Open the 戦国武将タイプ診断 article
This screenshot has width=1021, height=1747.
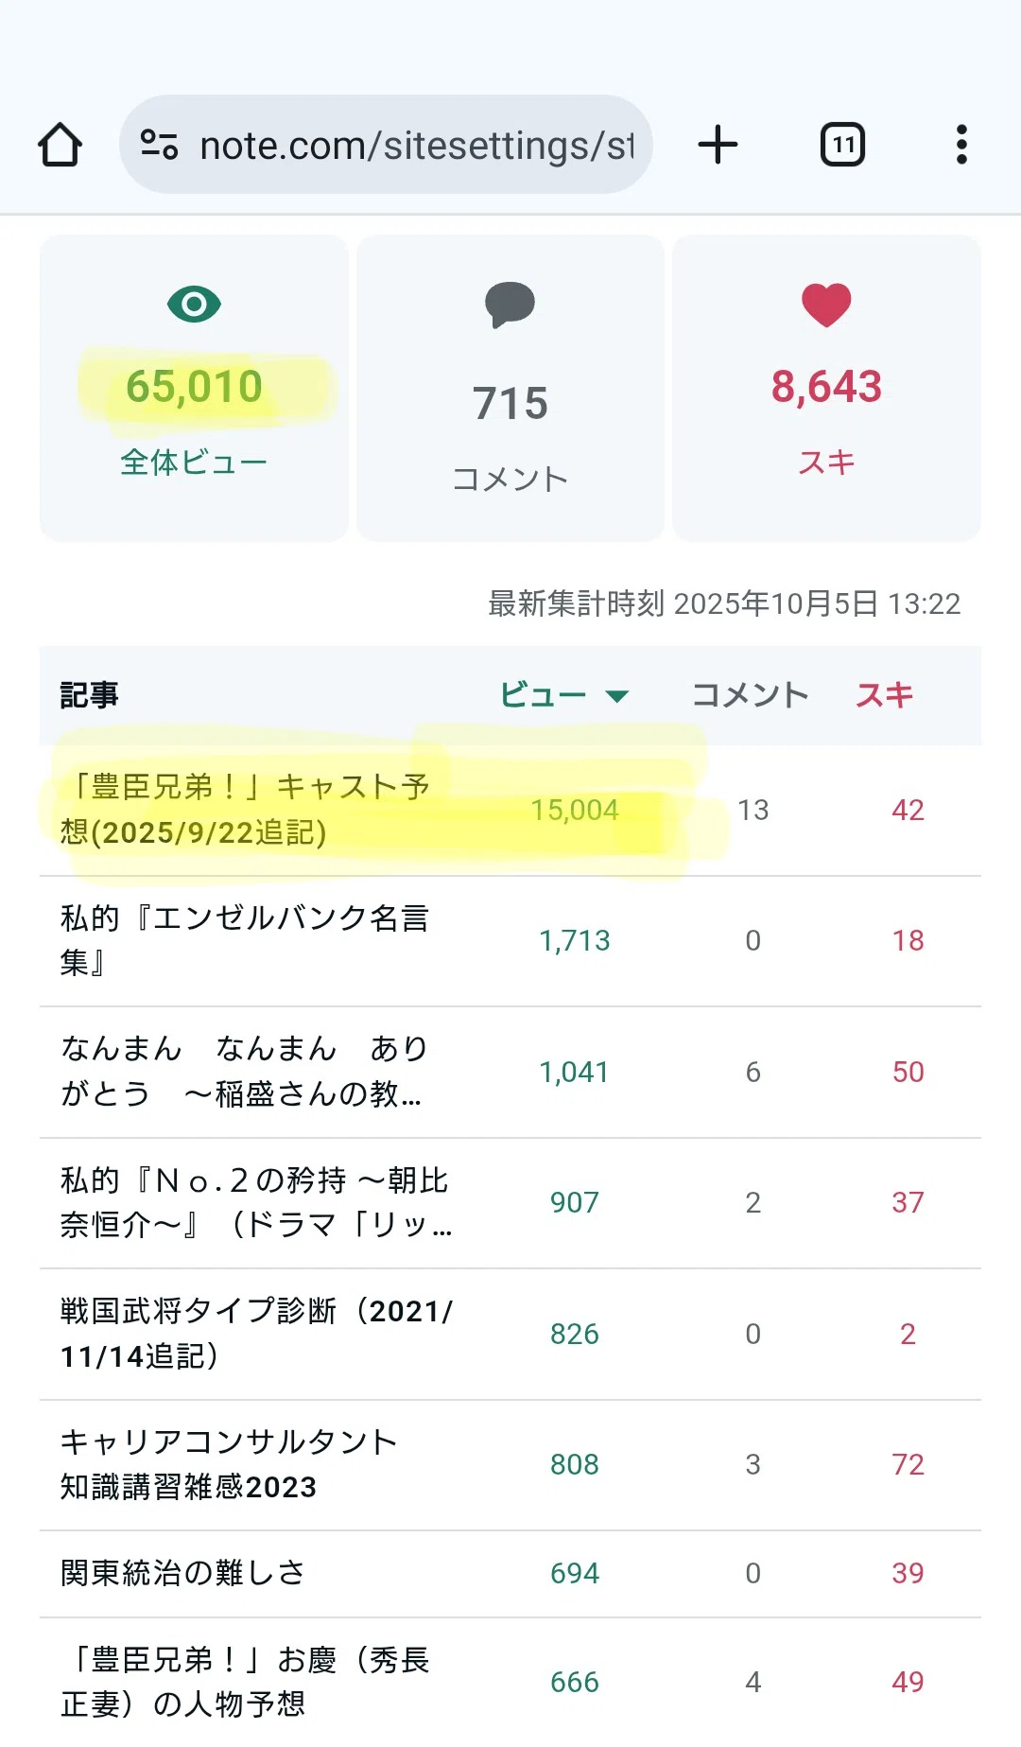click(x=256, y=1334)
